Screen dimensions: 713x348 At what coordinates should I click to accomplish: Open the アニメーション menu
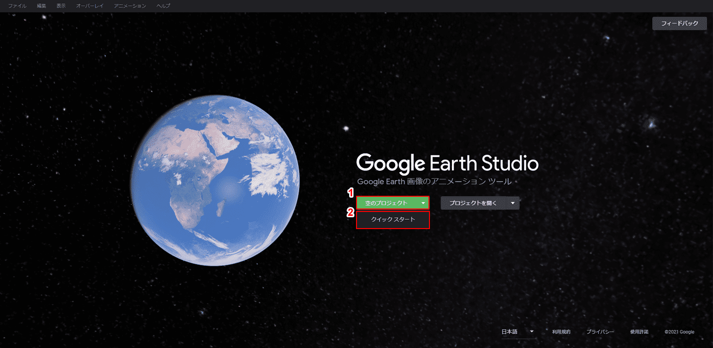point(130,6)
